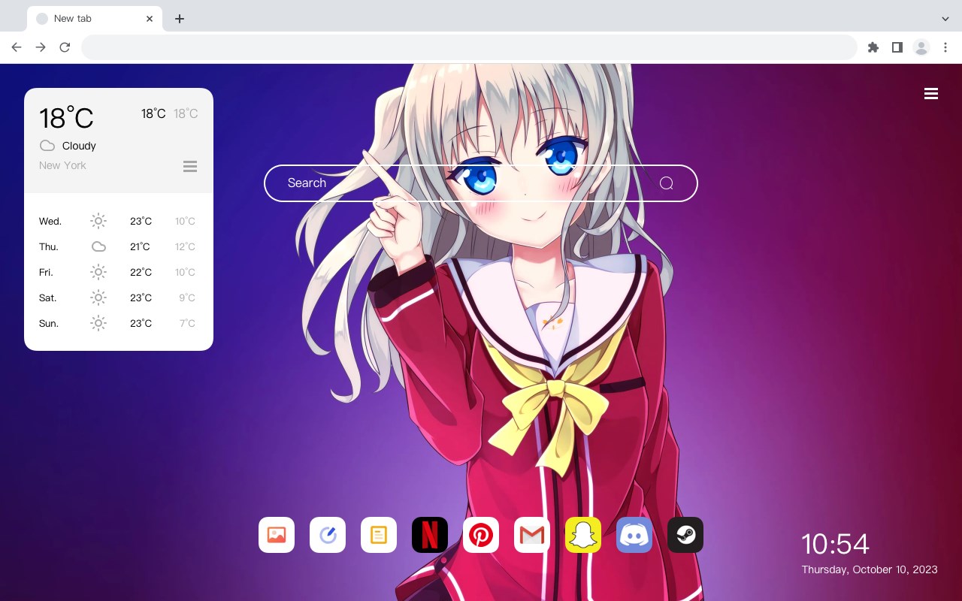Click the magnifier icon in search bar
This screenshot has width=962, height=601.
coord(666,183)
